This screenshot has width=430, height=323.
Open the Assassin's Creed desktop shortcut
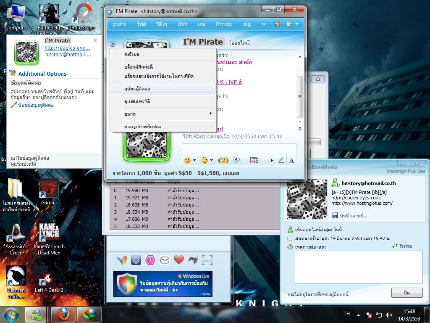click(16, 239)
